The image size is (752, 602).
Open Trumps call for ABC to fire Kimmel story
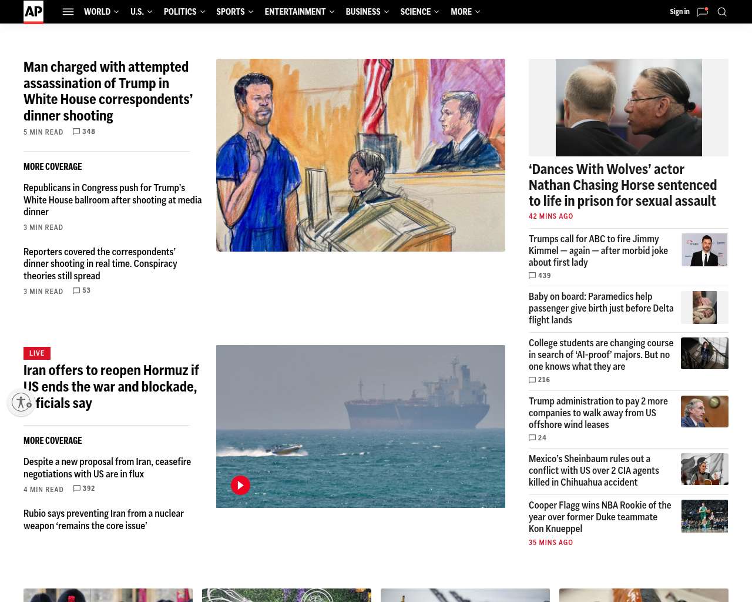point(599,250)
